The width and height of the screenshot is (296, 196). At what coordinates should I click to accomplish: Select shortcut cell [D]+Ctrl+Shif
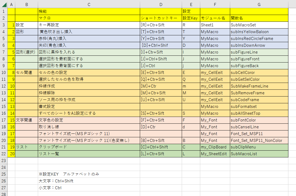click(161, 45)
